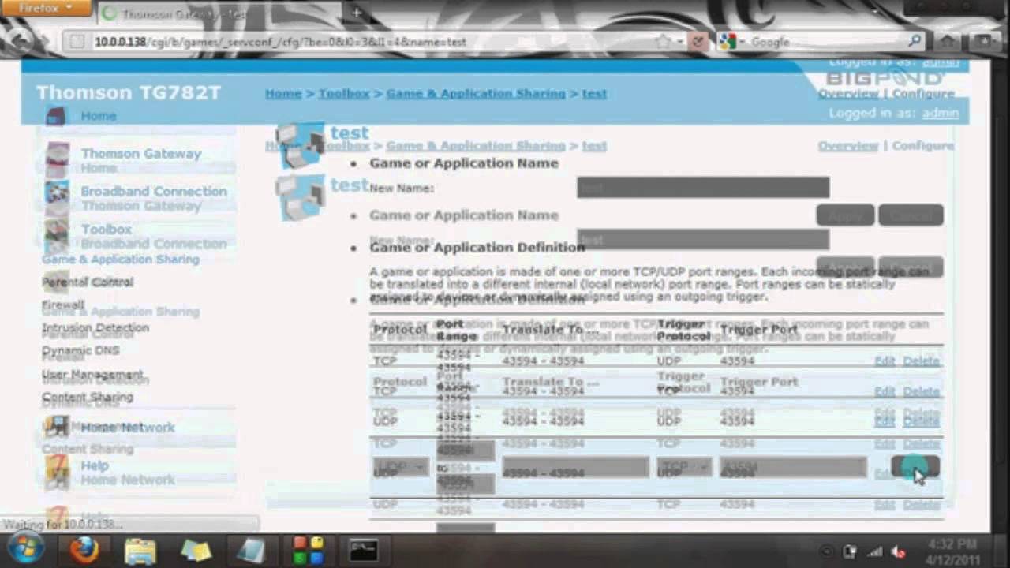
Task: Click the admin logged-in user link
Action: click(941, 114)
